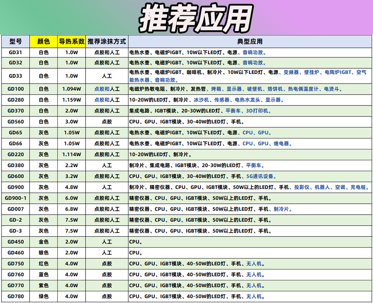373x303 pixels.
Task: Click the 1.114W thermal conductivity value
Action: (x=72, y=154)
